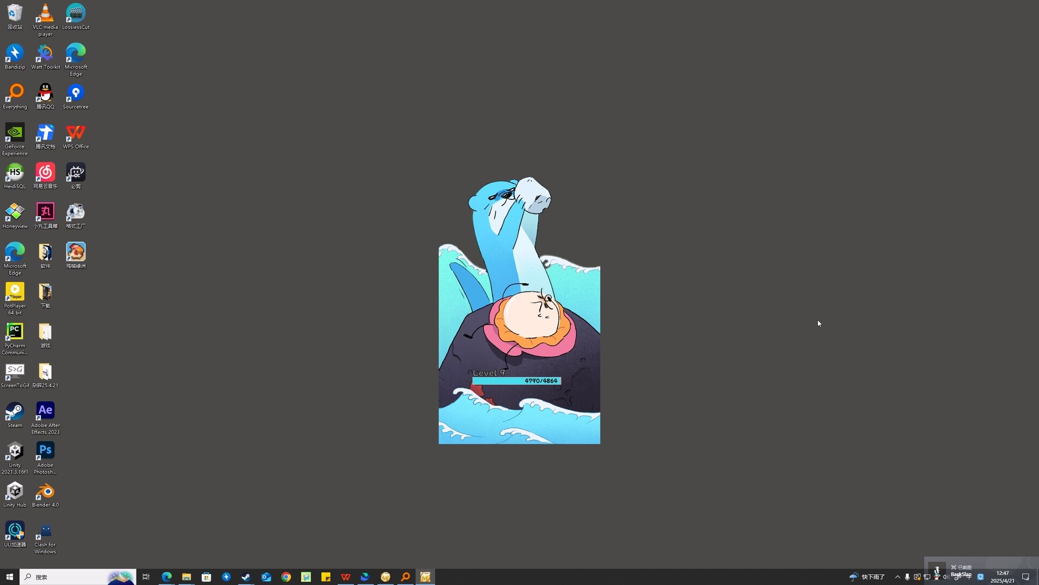This screenshot has height=585, width=1039.
Task: Click the PyCharm Community desktop shortcut
Action: [x=15, y=339]
